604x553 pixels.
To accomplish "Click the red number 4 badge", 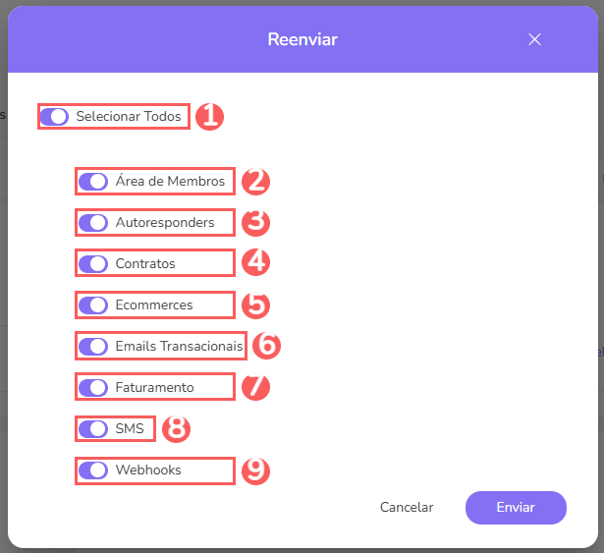I will tap(255, 264).
